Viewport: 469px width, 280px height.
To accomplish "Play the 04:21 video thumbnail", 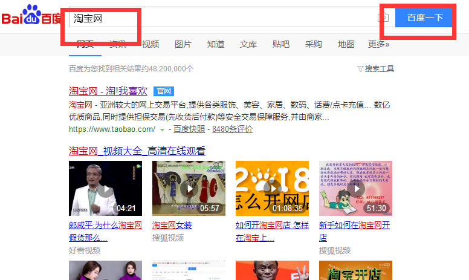I will pos(105,189).
